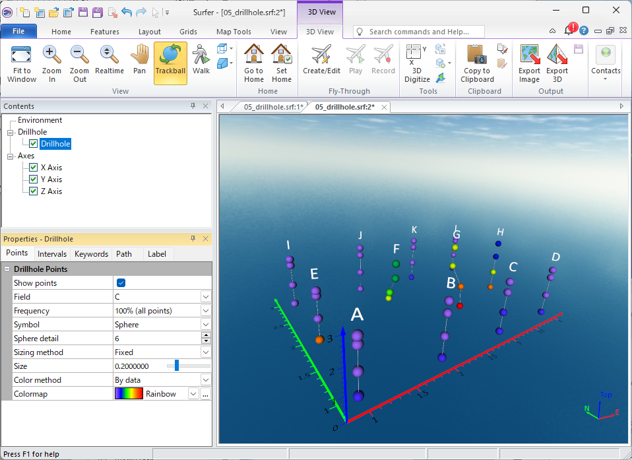Screen dimensions: 632x460
Task: Click the Colormap ellipsis button
Action: tap(205, 394)
